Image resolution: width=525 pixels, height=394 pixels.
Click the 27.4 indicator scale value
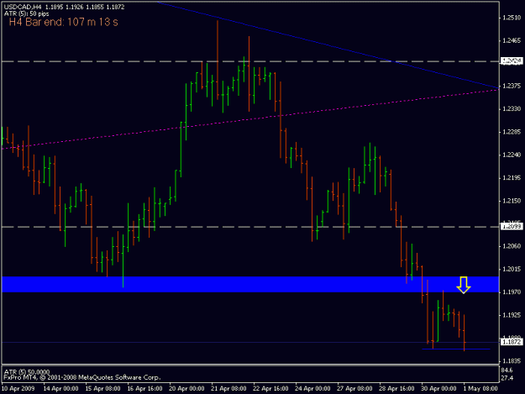pos(507,378)
